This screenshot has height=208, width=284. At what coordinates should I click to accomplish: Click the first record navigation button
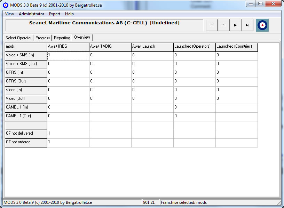(x=212, y=25)
